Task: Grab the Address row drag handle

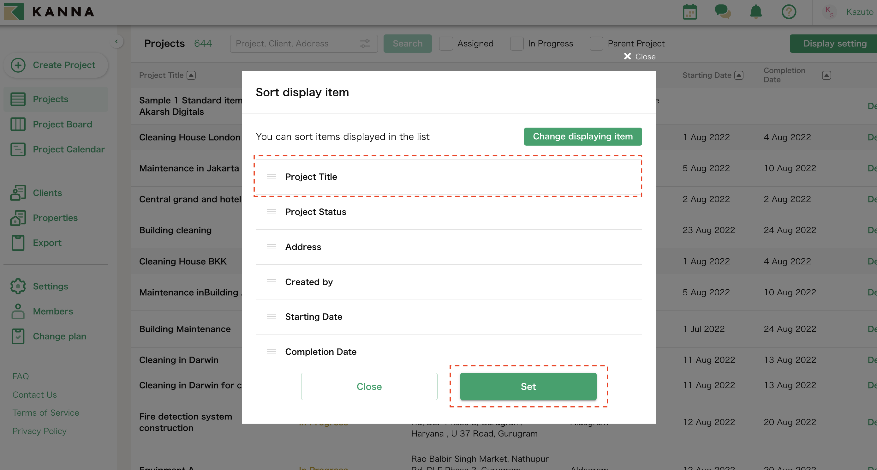Action: [x=271, y=247]
